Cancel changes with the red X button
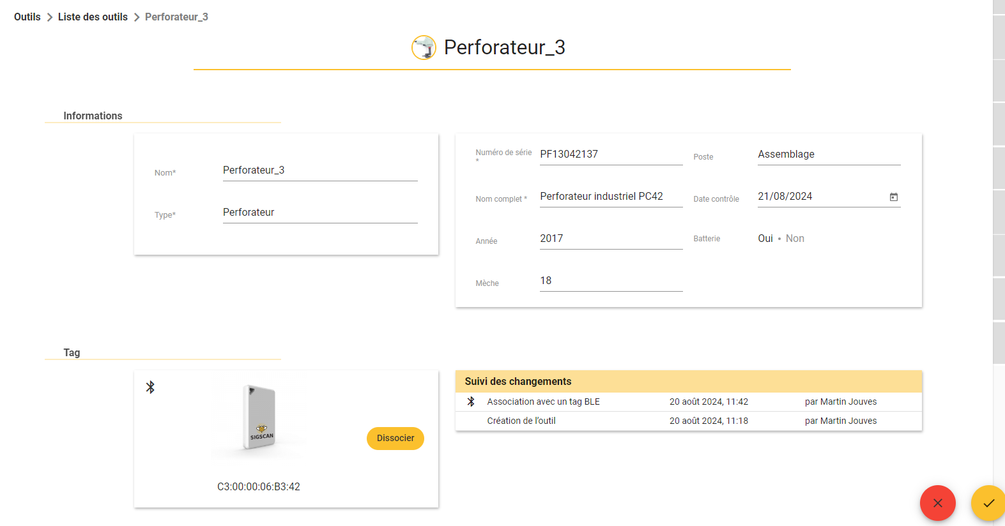This screenshot has width=1005, height=526. click(938, 503)
